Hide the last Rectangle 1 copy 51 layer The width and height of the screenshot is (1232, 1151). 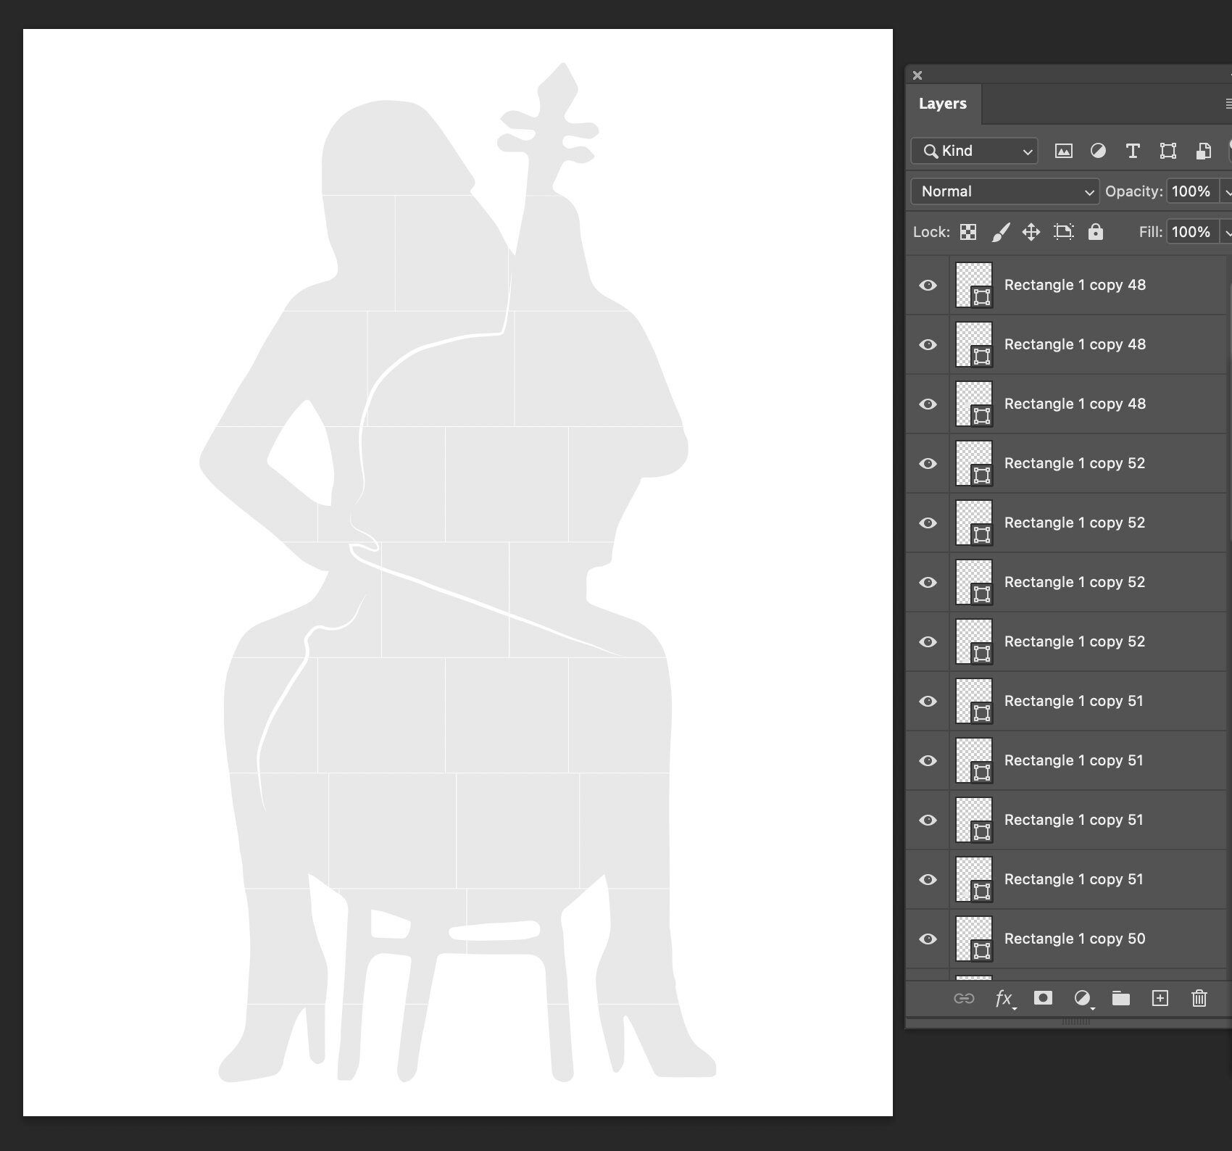928,880
